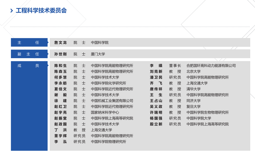Click 厦门大学 affiliation
The width and height of the screenshot is (255, 158).
(x=98, y=54)
